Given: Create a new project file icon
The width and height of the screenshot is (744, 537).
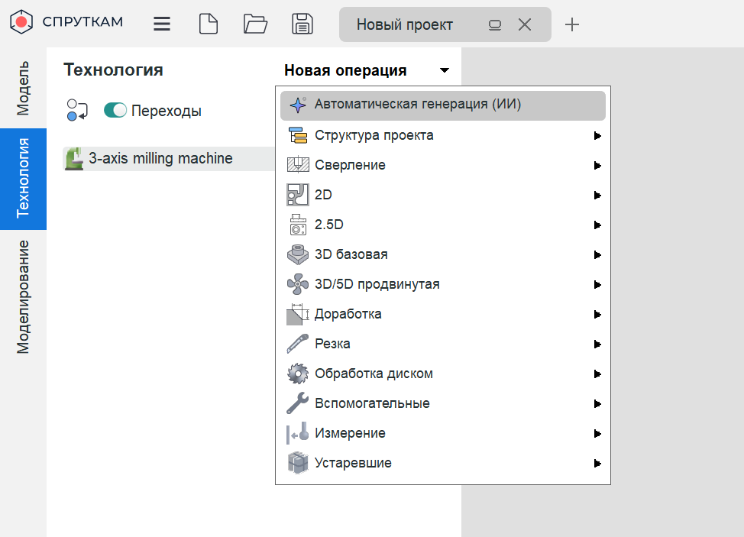Looking at the screenshot, I should coord(208,24).
